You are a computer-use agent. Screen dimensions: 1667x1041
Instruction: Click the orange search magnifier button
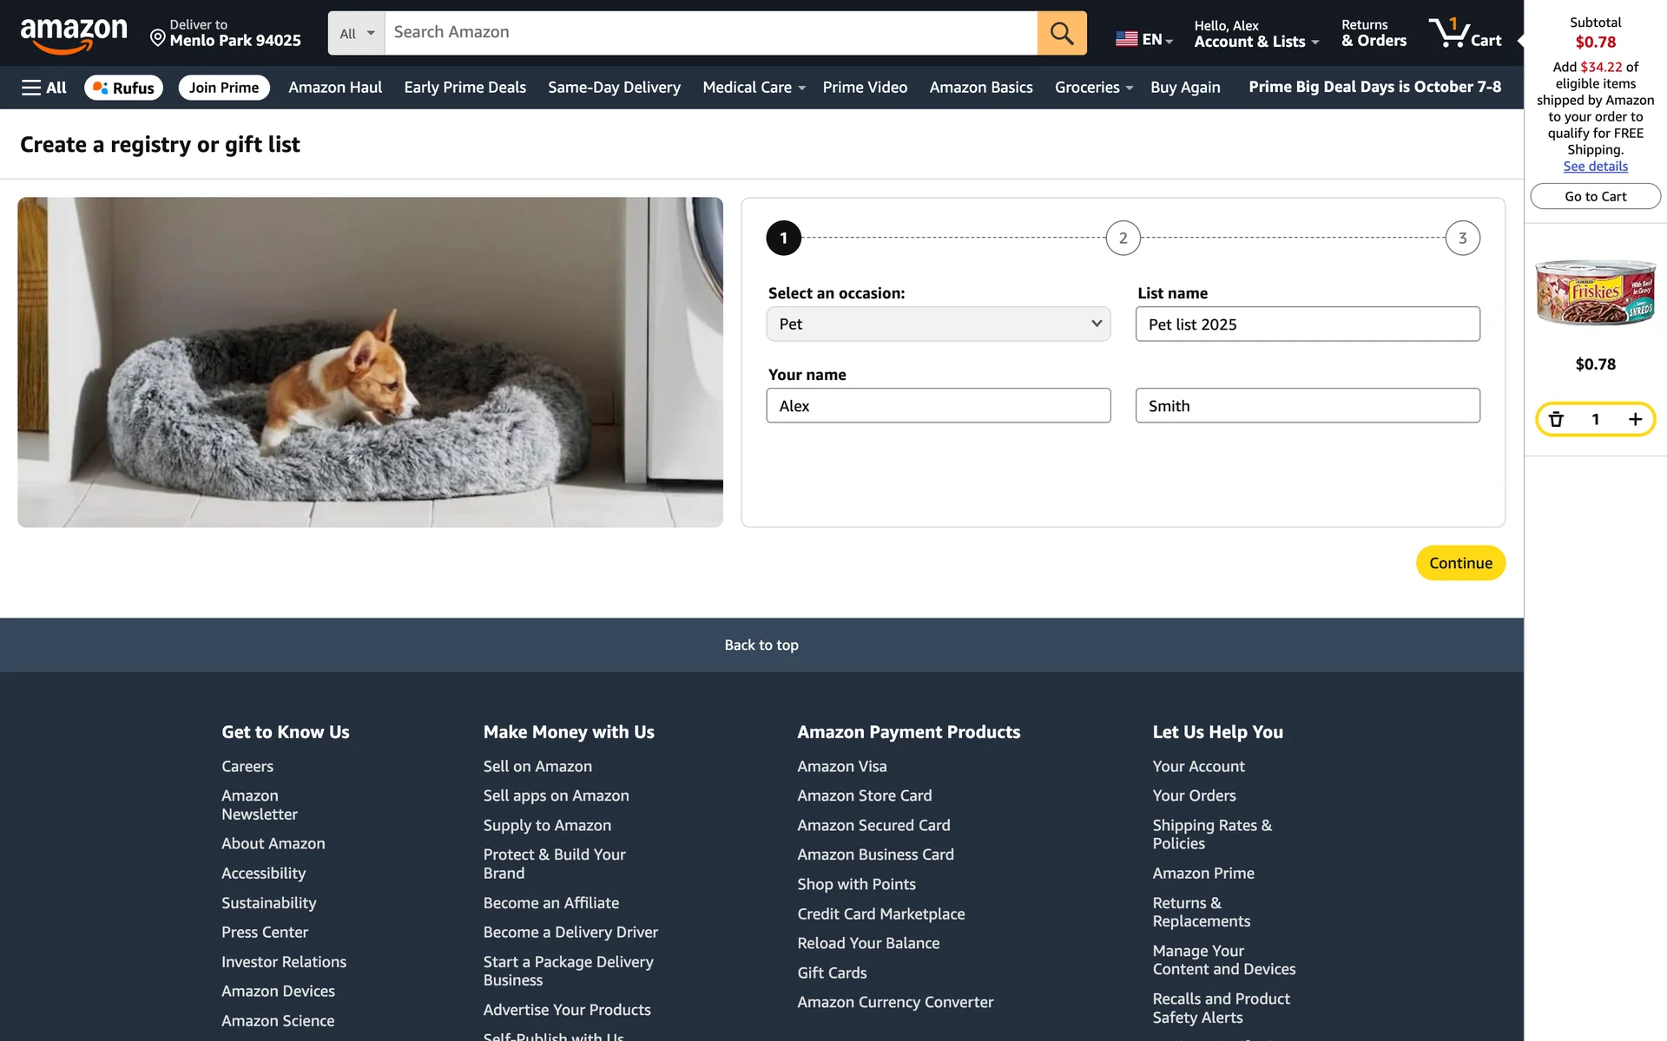(x=1061, y=33)
